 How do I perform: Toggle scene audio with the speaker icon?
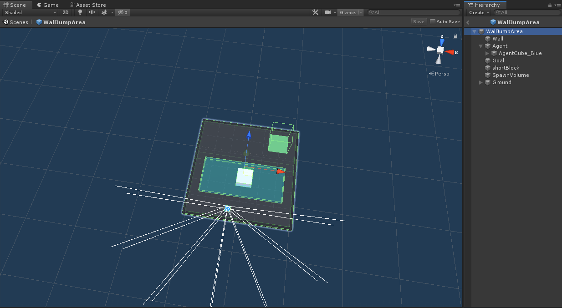tap(92, 12)
